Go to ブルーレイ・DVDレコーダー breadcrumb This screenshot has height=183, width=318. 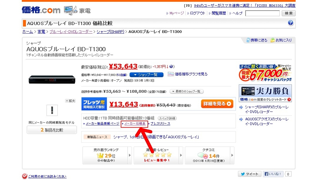[71, 32]
